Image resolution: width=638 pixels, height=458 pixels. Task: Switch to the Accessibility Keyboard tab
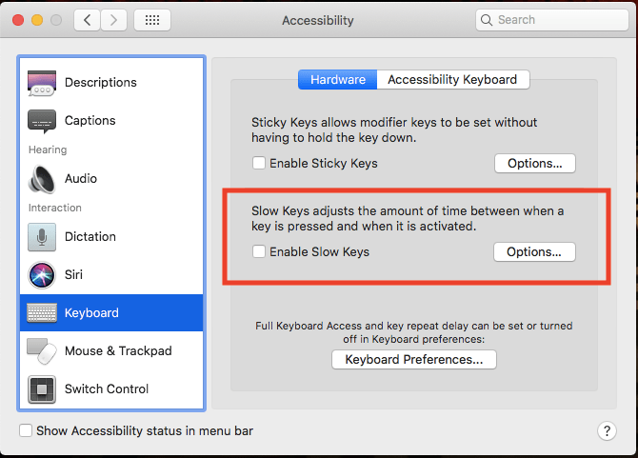(x=452, y=80)
